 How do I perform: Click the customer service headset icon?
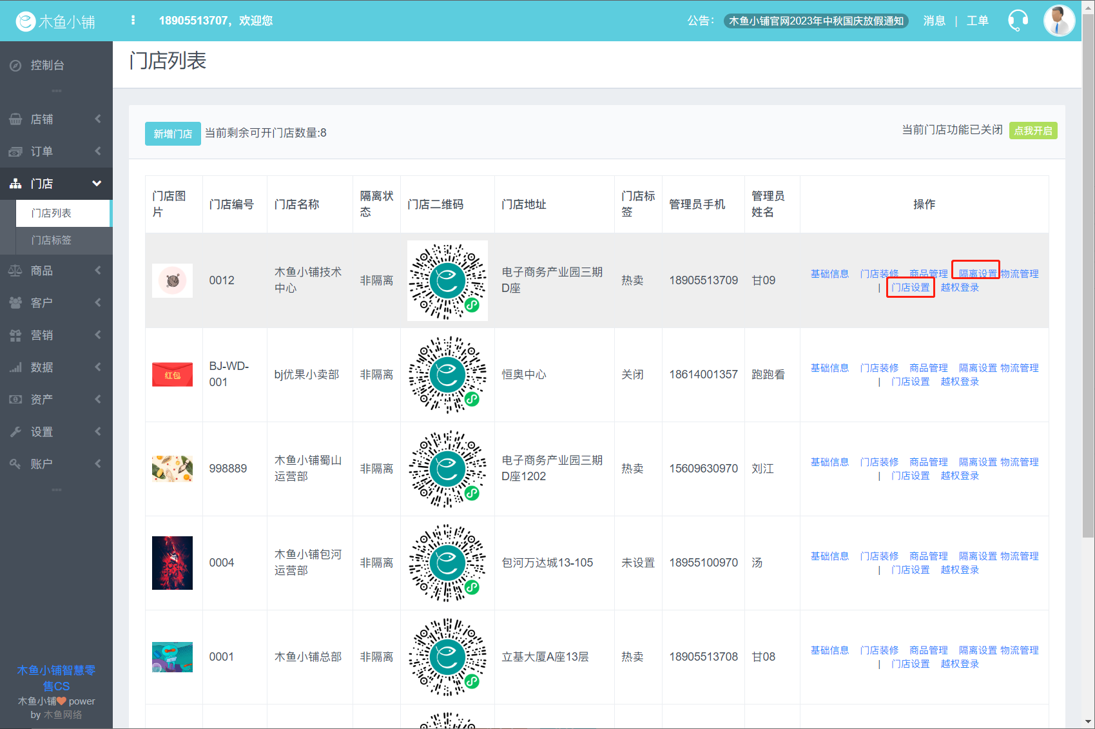click(1018, 21)
